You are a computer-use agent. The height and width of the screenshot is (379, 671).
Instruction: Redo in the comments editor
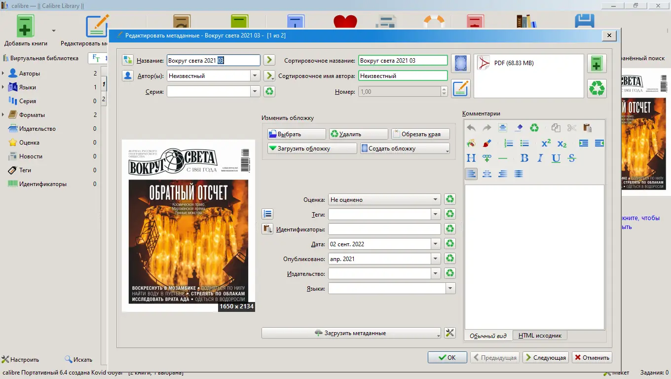point(487,128)
